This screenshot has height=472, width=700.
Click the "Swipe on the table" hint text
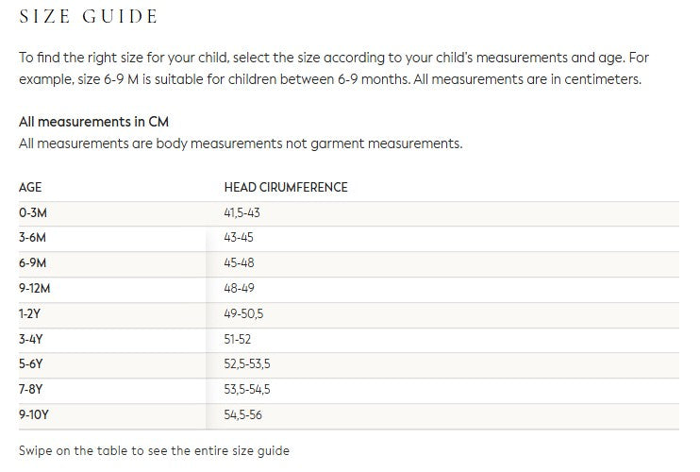pos(154,450)
